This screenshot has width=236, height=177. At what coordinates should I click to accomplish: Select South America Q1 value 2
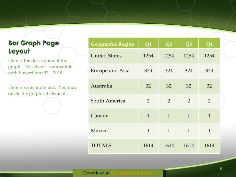click(x=148, y=101)
